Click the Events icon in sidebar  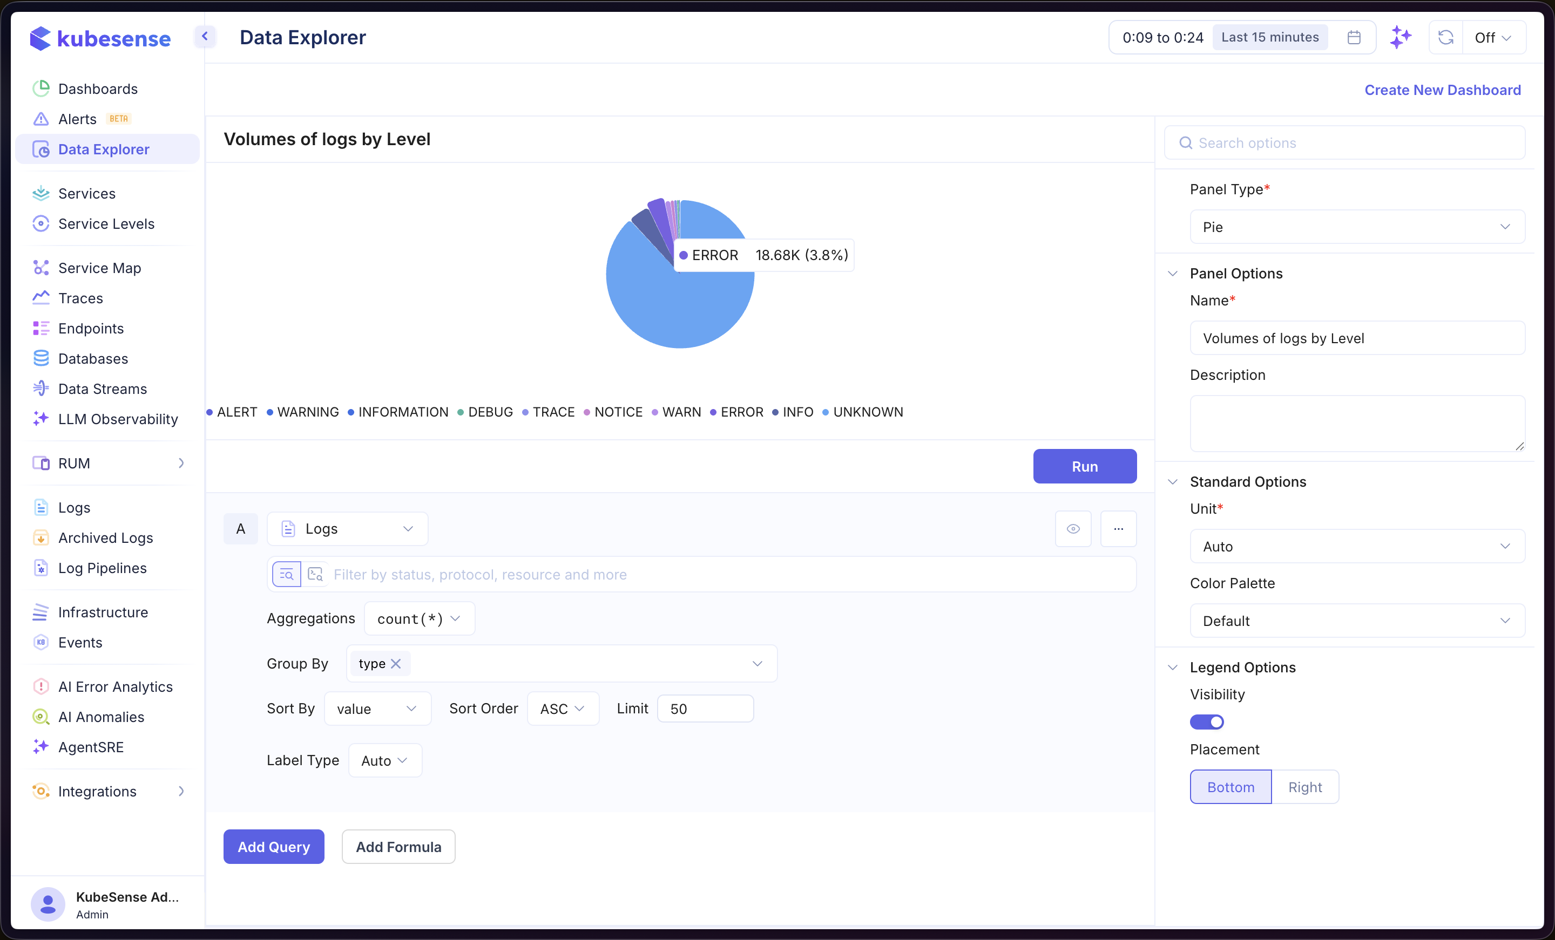[41, 642]
